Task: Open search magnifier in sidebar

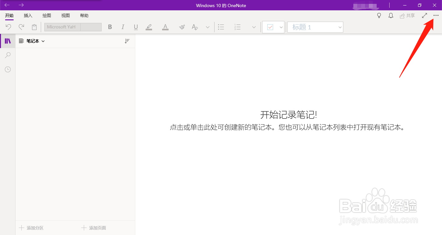Action: [8, 55]
